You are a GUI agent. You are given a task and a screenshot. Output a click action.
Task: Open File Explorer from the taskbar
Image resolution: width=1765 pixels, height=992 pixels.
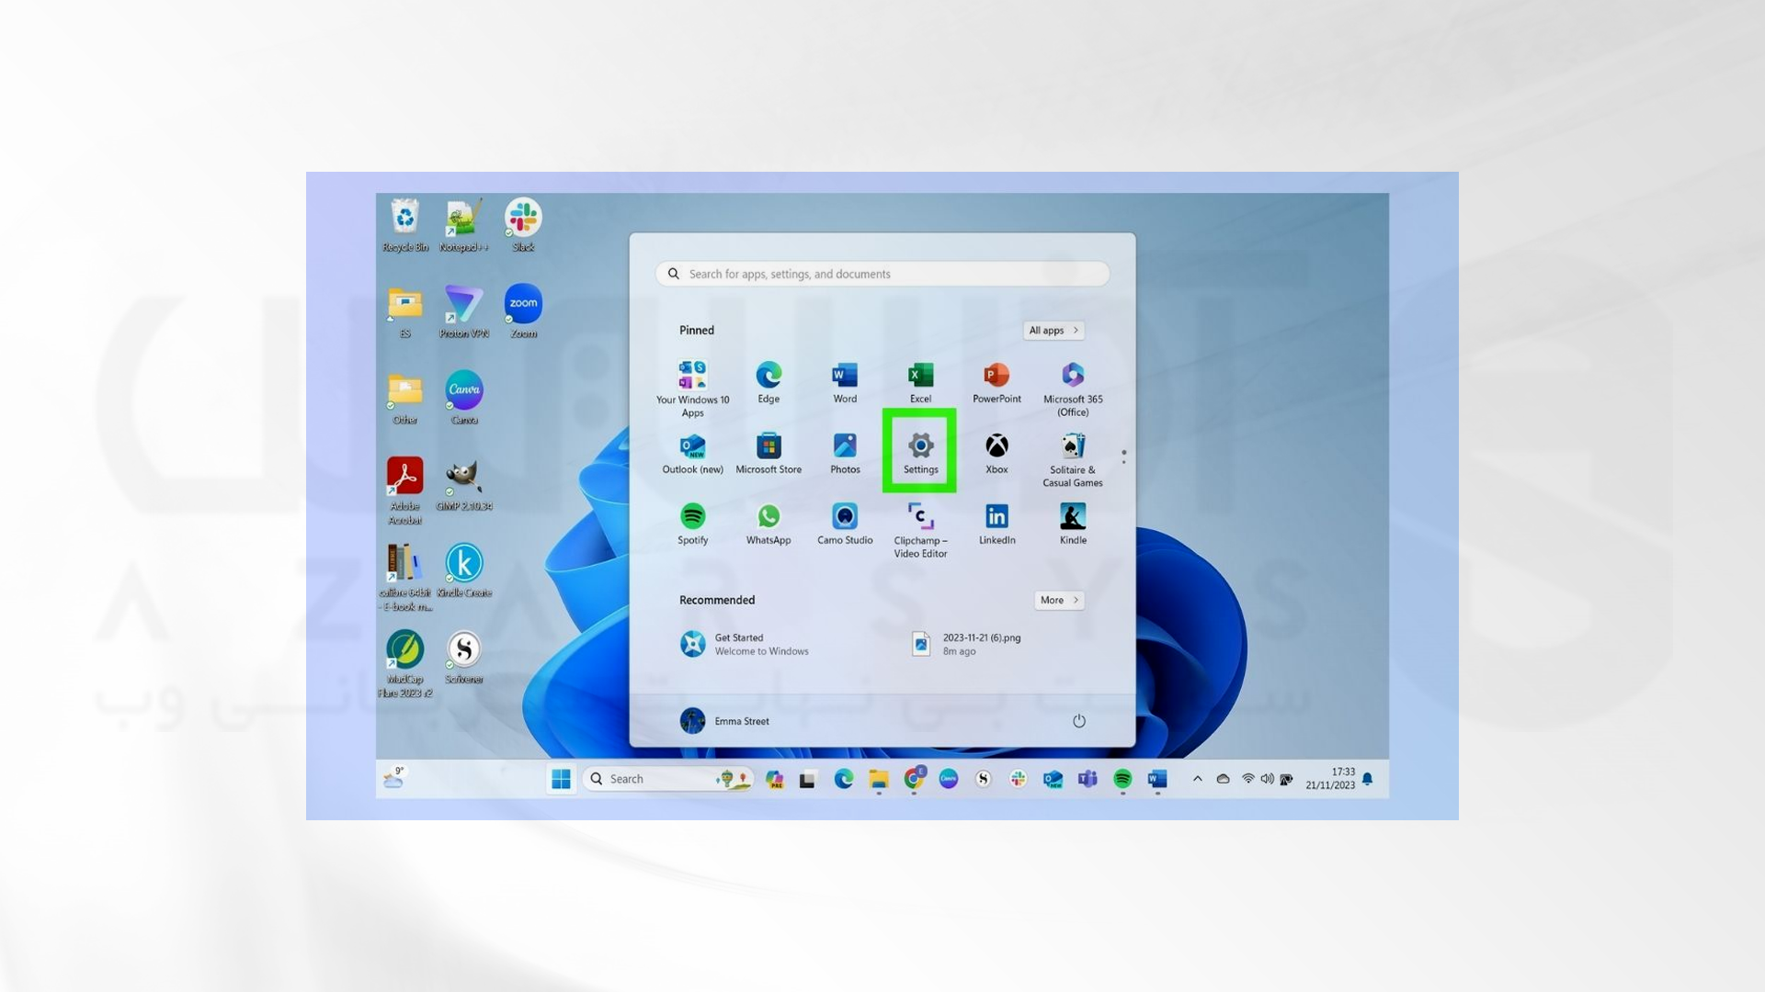point(879,779)
